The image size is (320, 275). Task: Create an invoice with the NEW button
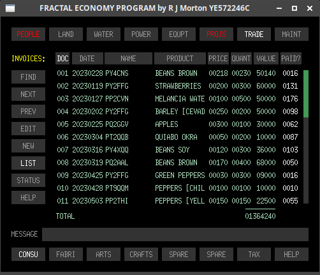click(x=28, y=145)
